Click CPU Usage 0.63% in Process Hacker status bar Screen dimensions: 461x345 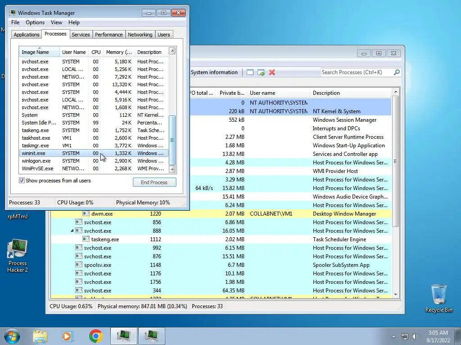pos(71,306)
